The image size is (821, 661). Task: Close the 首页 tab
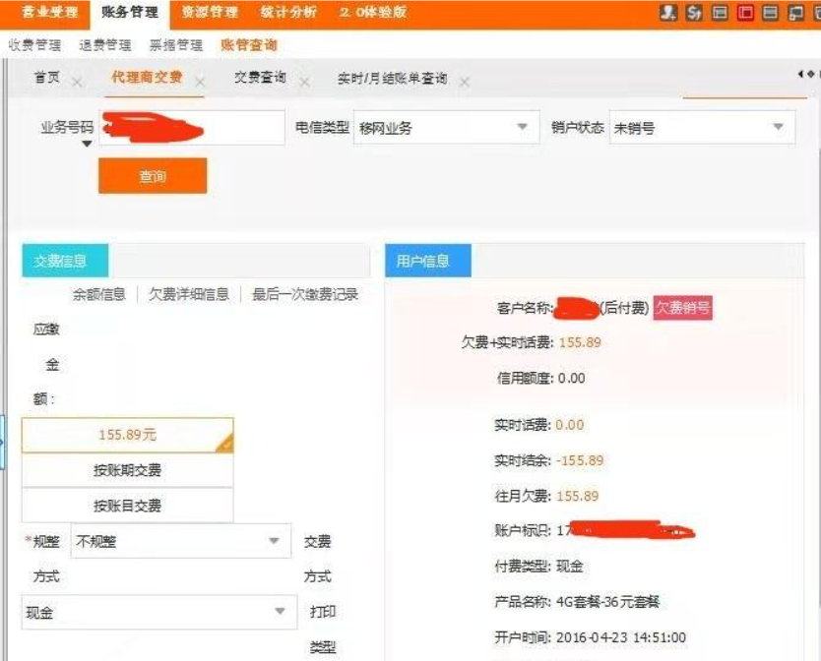[x=77, y=83]
